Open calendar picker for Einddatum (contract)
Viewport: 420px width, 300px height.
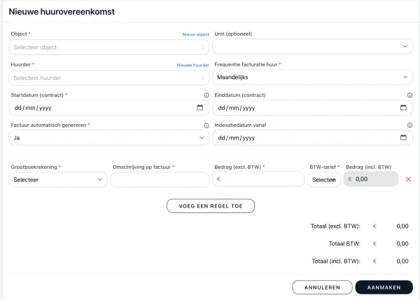403,108
